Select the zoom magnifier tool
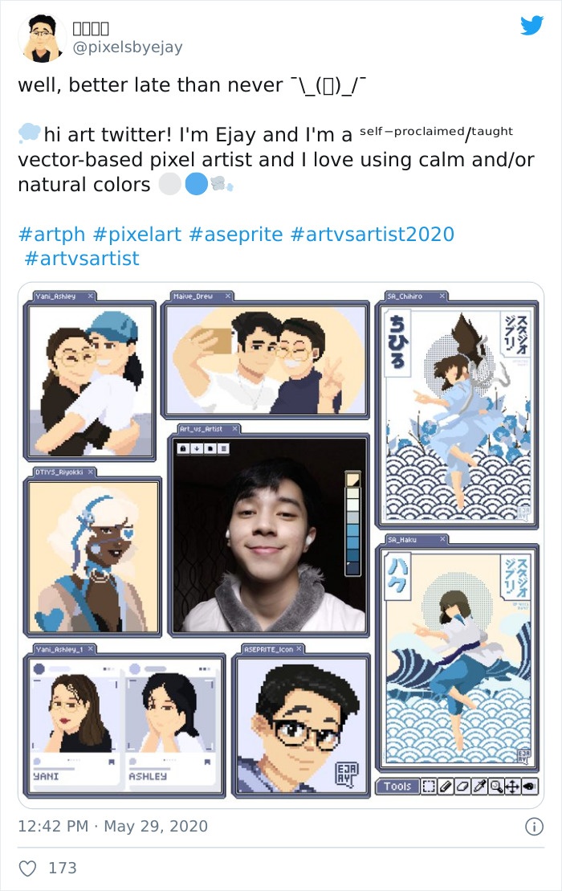562x891 pixels. pyautogui.click(x=497, y=787)
